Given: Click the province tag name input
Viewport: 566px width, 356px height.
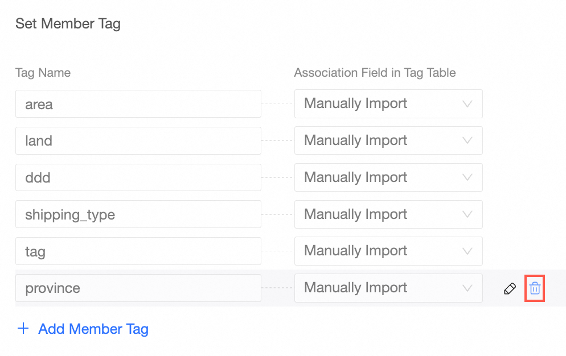Looking at the screenshot, I should click(138, 288).
